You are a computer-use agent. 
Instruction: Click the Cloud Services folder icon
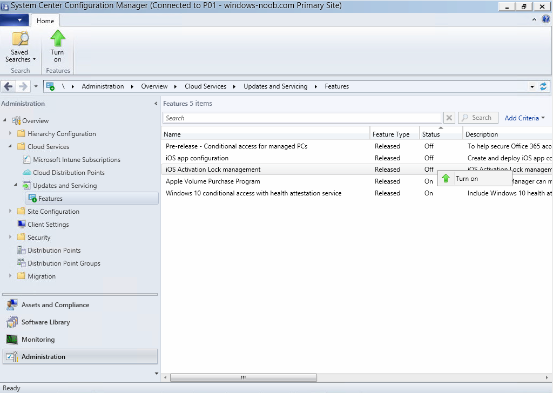pos(21,146)
